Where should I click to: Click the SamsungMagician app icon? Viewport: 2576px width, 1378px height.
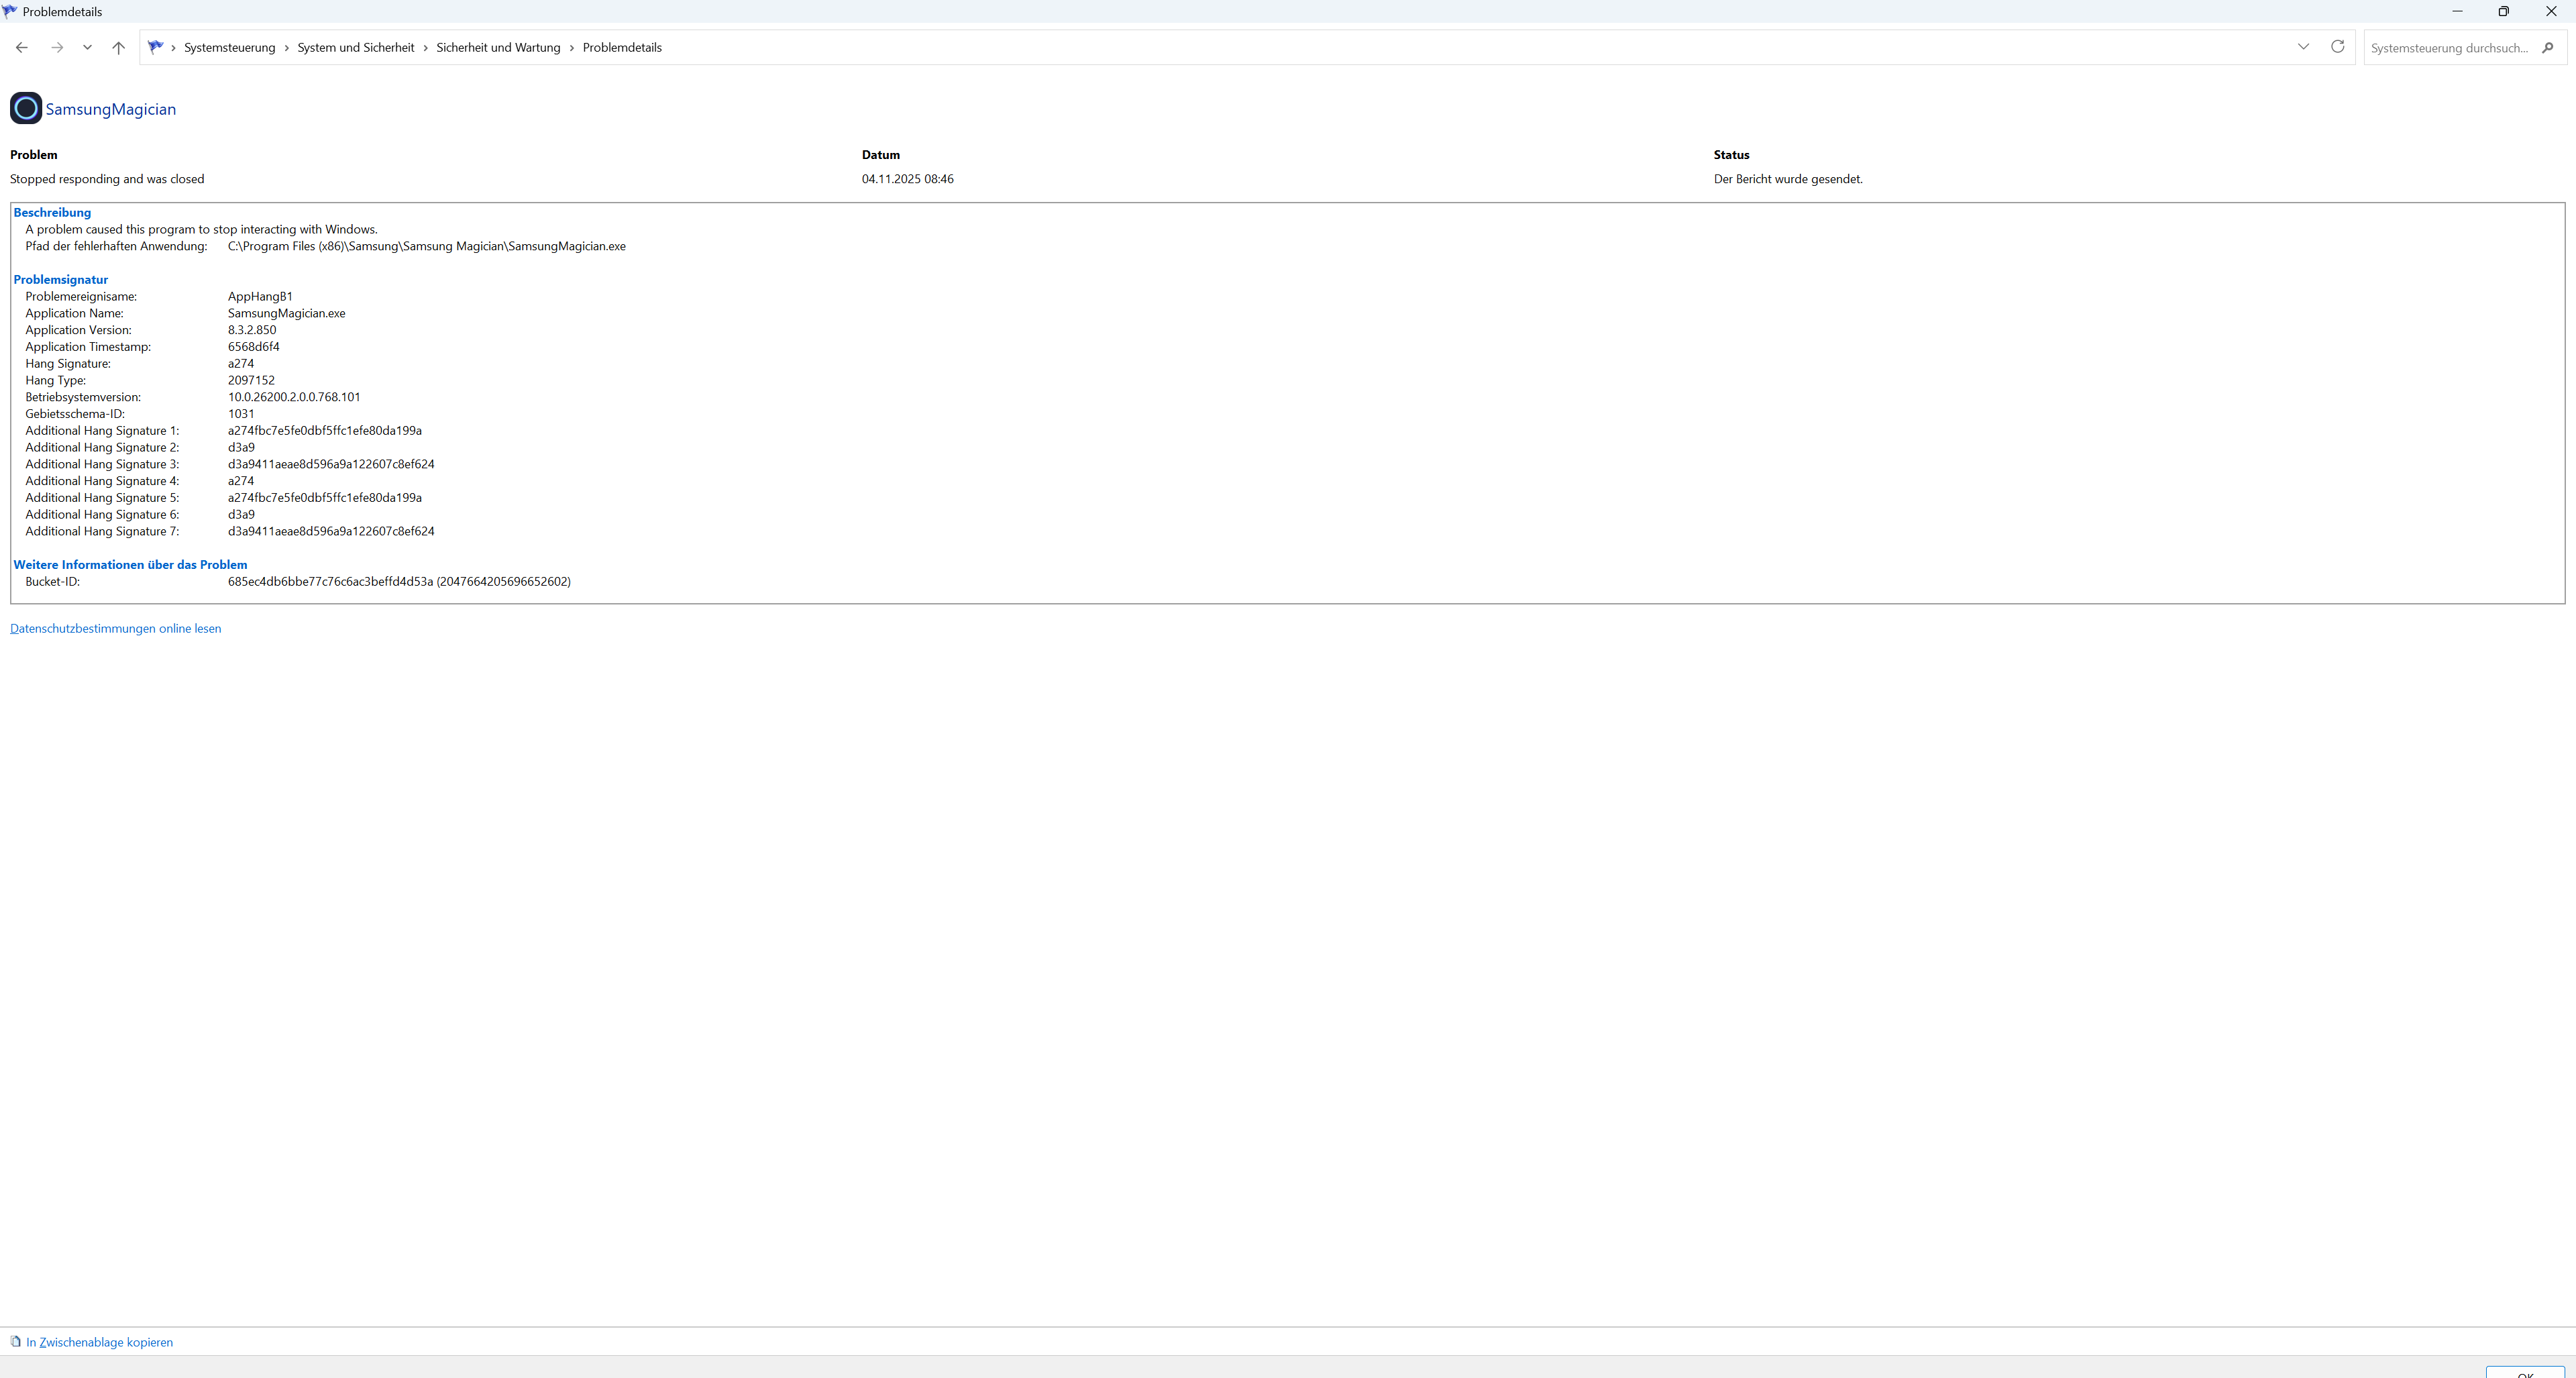pos(26,108)
